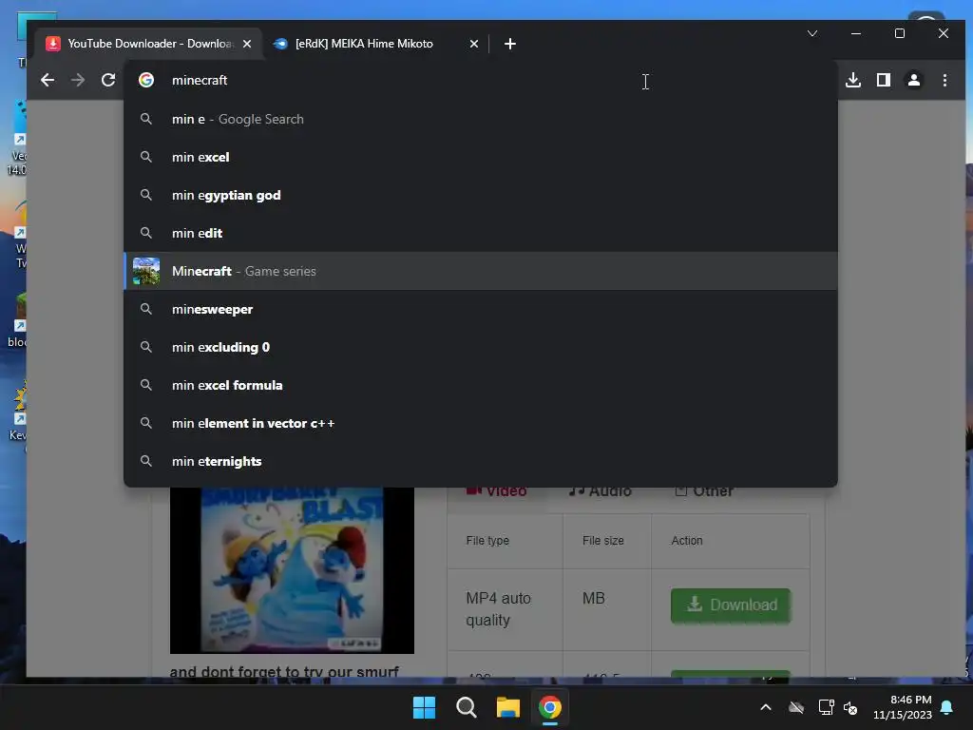Switch to [eRdK] MEIKA Hime Mikoto tab
This screenshot has width=973, height=730.
point(375,44)
